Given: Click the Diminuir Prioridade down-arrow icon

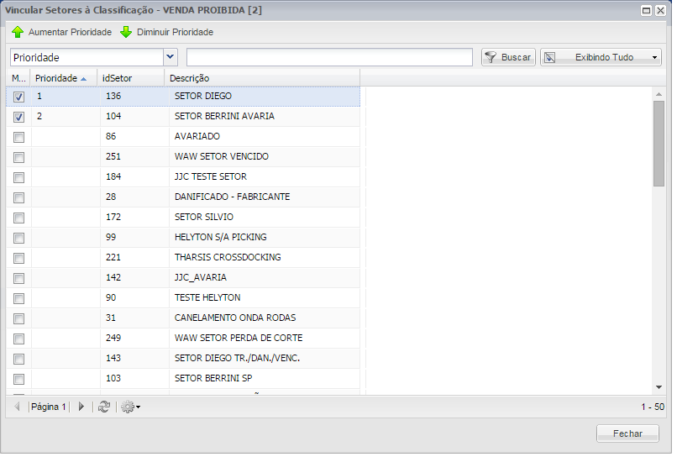Looking at the screenshot, I should pos(126,32).
